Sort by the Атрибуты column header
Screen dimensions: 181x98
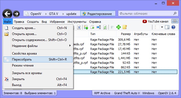141,34
